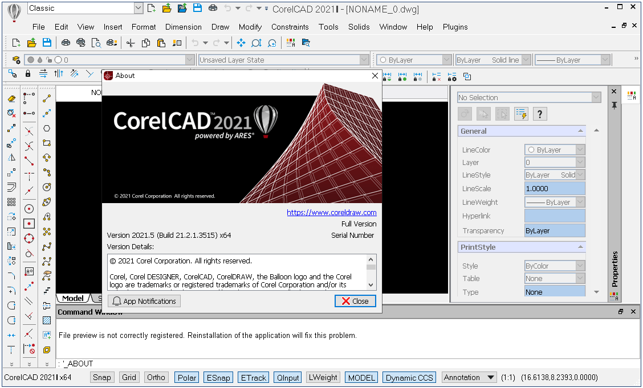The height and width of the screenshot is (388, 643).
Task: Open the Dimension menu
Action: pyautogui.click(x=183, y=27)
